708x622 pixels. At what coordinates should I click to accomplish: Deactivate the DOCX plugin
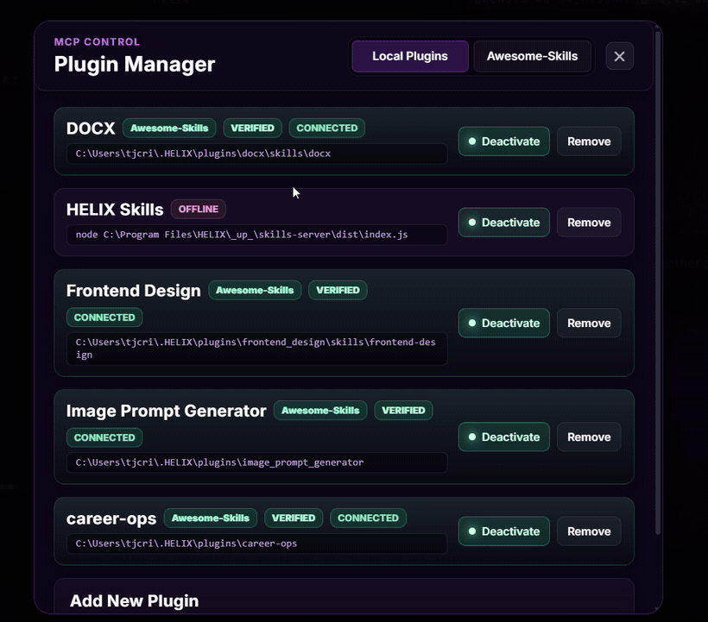[x=504, y=141]
